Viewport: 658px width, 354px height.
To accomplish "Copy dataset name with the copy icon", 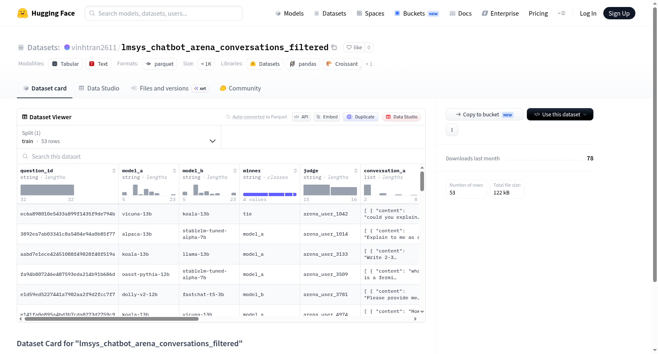I will [334, 48].
